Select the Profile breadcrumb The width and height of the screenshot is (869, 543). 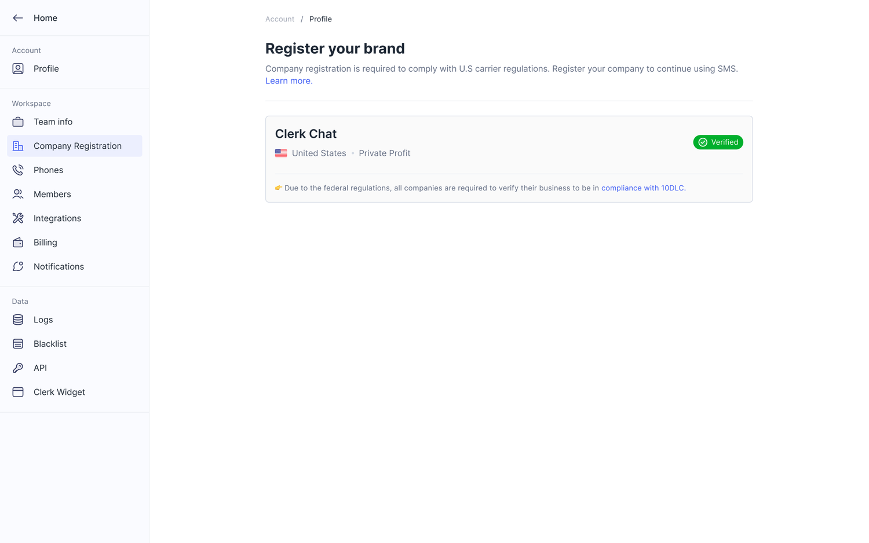tap(320, 19)
